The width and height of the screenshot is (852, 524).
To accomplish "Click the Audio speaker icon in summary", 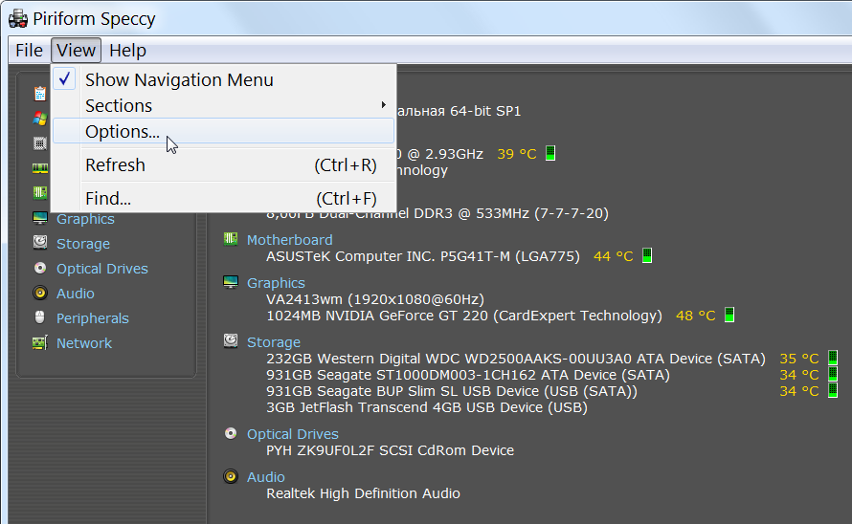I will pos(231,476).
